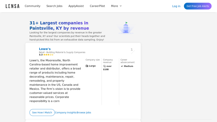Image resolution: width=217 pixels, height=122 pixels.
Task: Open the Lowe's company title link
Action: pos(45,49)
